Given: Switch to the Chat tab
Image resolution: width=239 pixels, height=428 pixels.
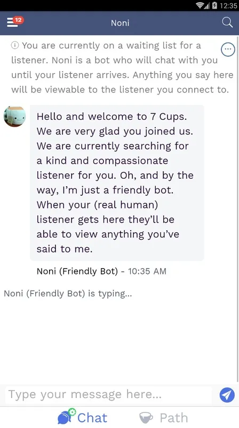Looking at the screenshot, I should click(83, 417).
